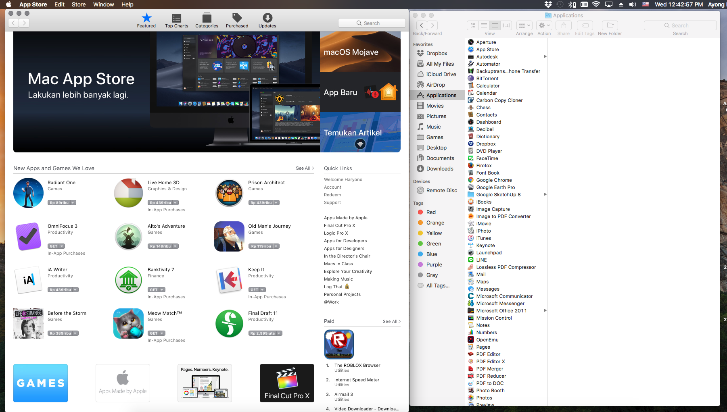
Task: Click the App Store search field
Action: coord(372,23)
